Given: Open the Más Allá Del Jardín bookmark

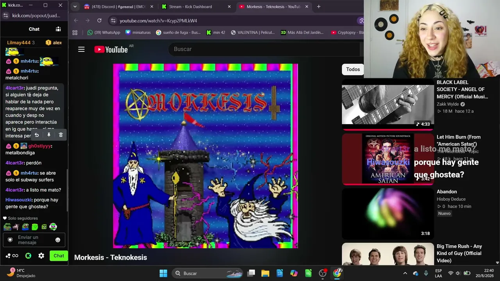Looking at the screenshot, I should click(x=302, y=32).
